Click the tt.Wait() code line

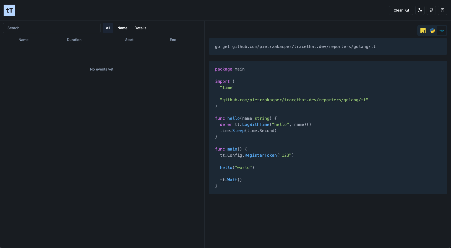(231, 180)
